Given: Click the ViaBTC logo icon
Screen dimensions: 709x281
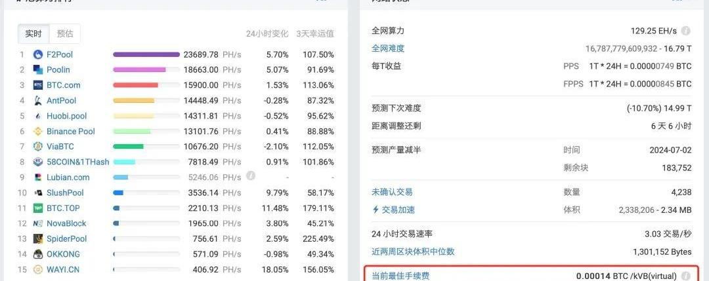Looking at the screenshot, I should pyautogui.click(x=38, y=147).
